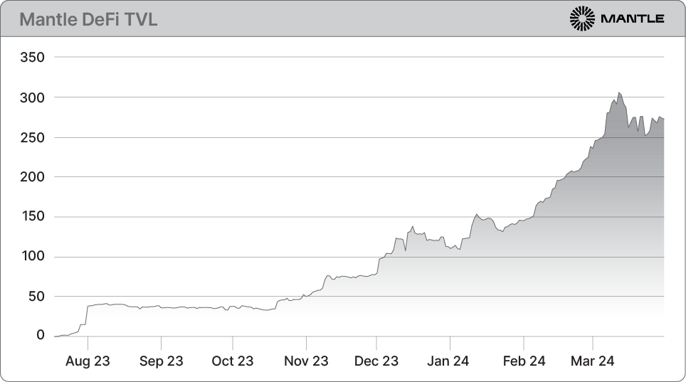The width and height of the screenshot is (686, 382).
Task: Click the 200 y-axis label
Action: click(x=32, y=177)
